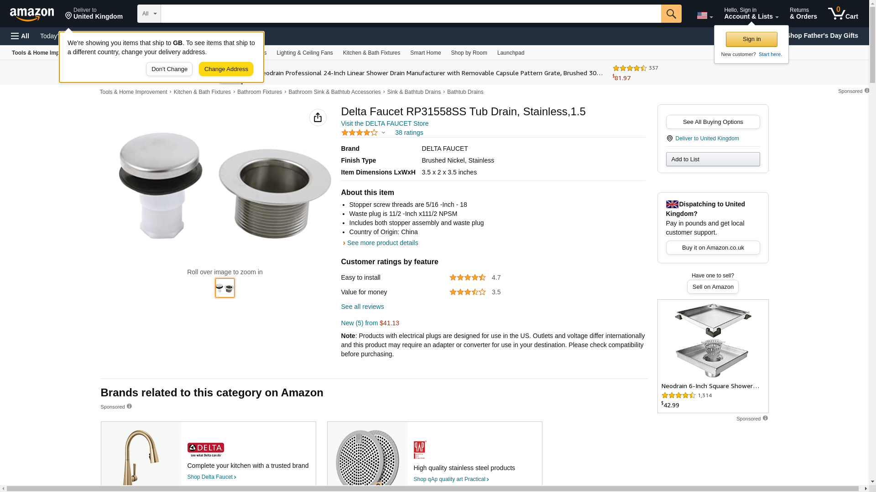
Task: Expand the star rating breakdown popover
Action: tap(383, 133)
